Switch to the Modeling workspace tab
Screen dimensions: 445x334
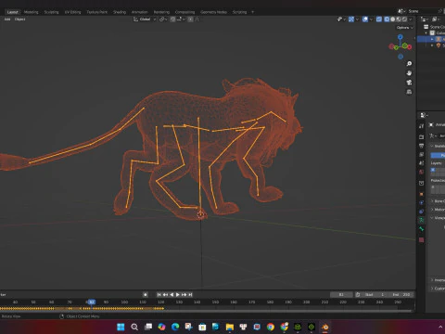pyautogui.click(x=31, y=12)
